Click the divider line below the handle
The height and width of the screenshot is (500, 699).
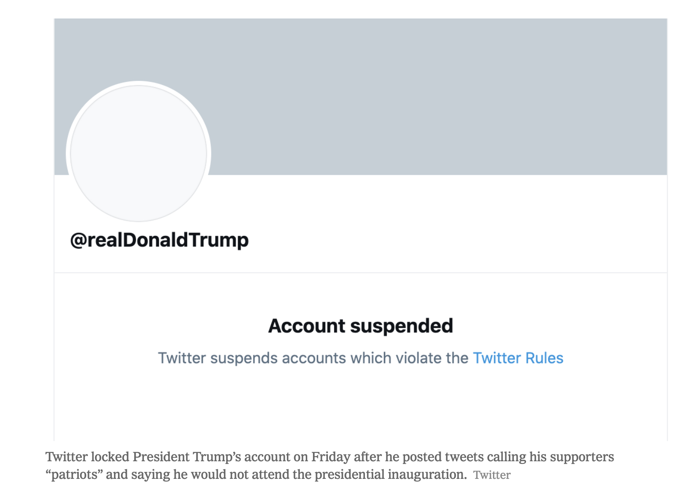tap(361, 273)
